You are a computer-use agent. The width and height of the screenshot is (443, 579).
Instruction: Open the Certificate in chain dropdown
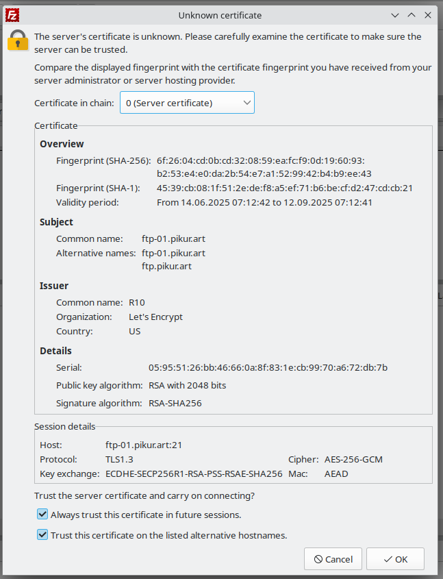(187, 103)
